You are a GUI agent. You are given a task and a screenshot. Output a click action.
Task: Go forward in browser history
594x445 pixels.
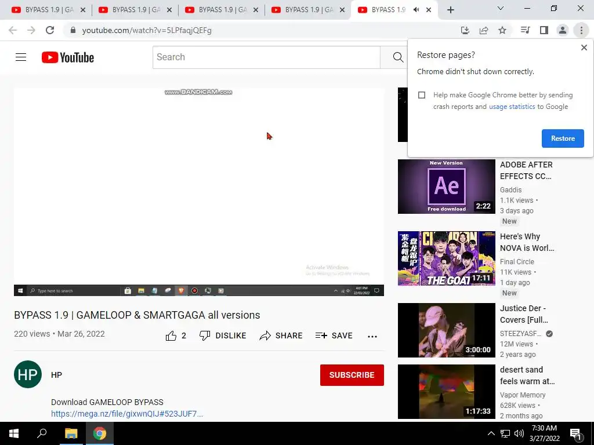(31, 30)
